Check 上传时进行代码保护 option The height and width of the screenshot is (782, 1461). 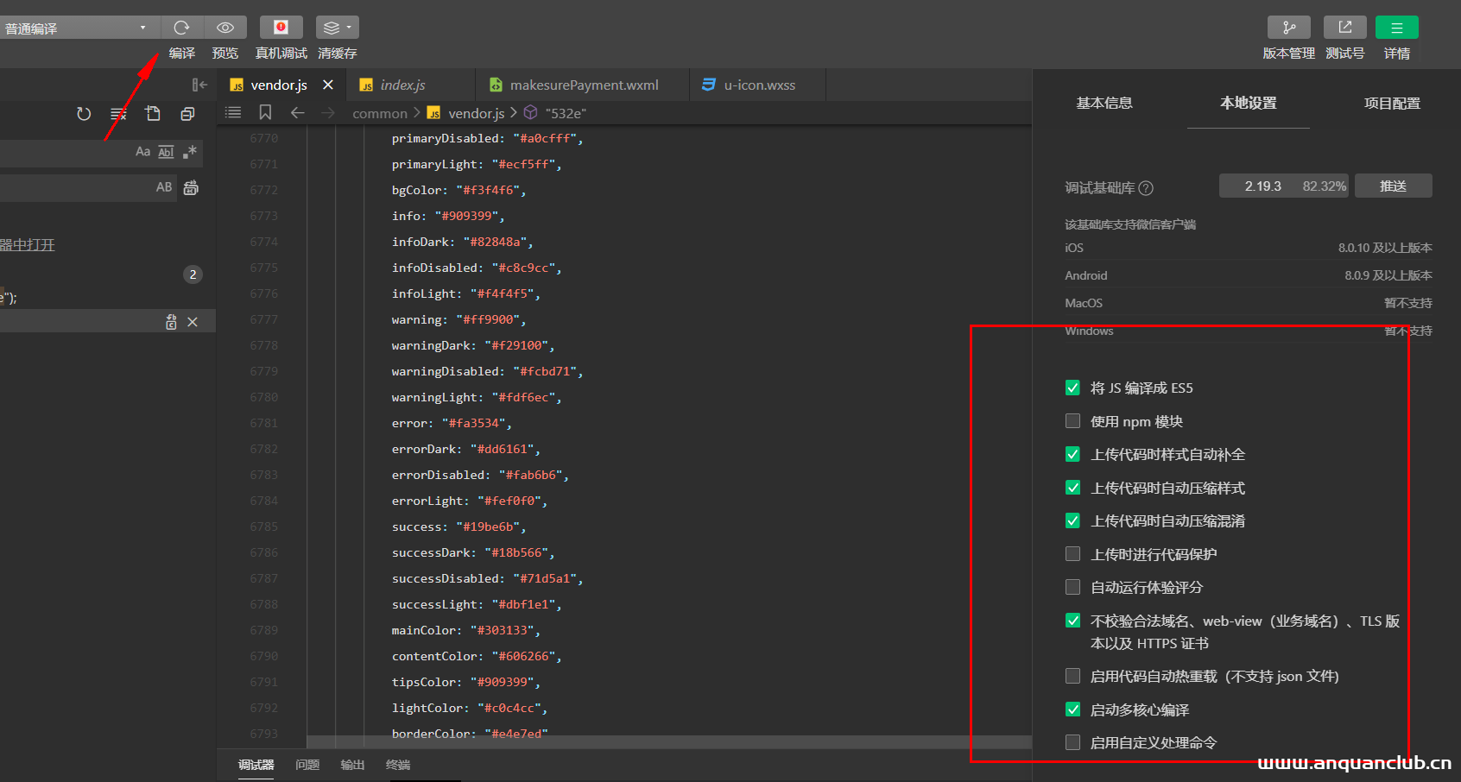coord(1072,554)
